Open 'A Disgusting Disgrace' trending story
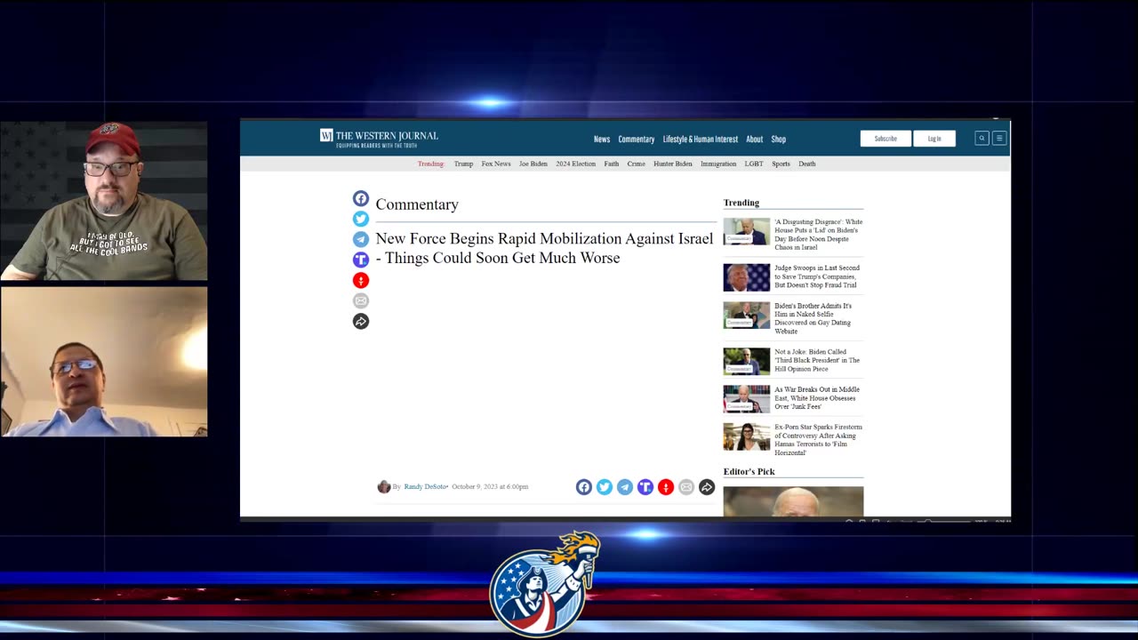1138x640 pixels. [x=818, y=235]
